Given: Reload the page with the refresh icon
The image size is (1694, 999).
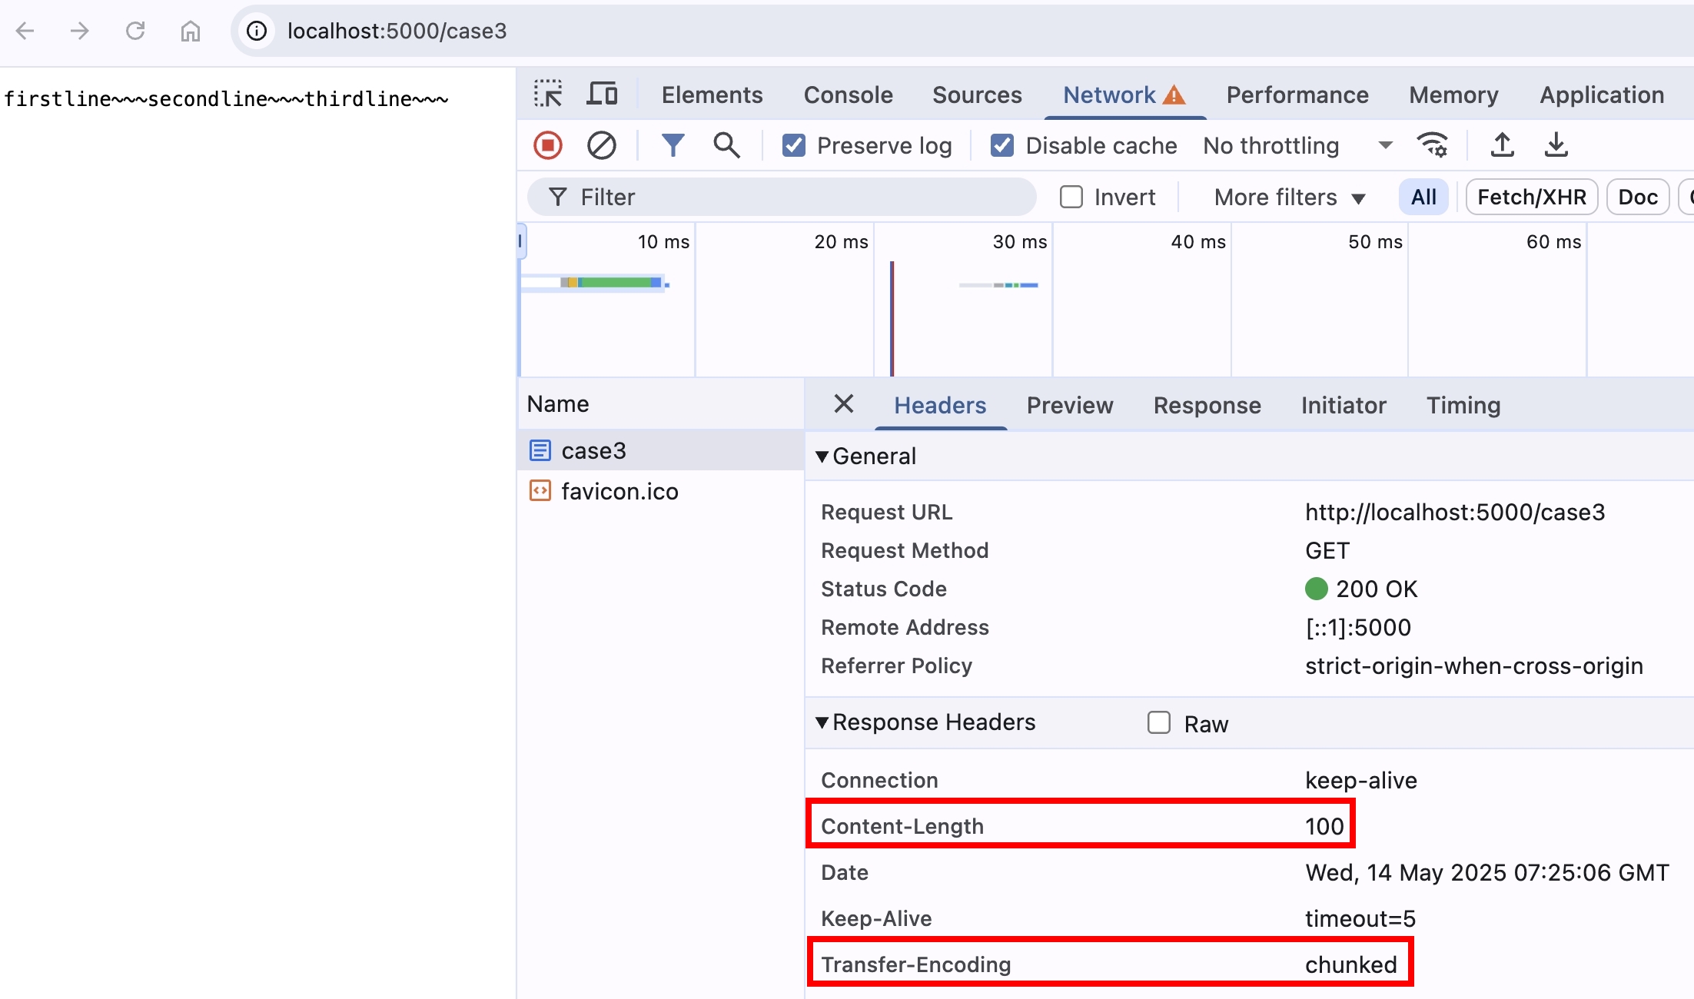Looking at the screenshot, I should (x=135, y=31).
